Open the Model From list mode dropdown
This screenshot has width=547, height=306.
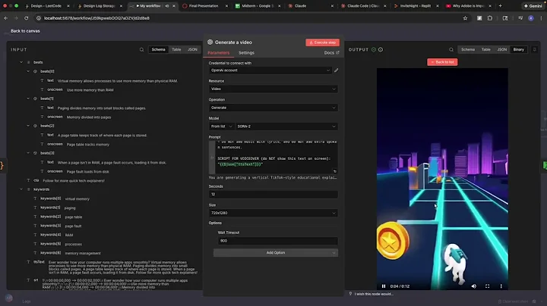(x=222, y=126)
